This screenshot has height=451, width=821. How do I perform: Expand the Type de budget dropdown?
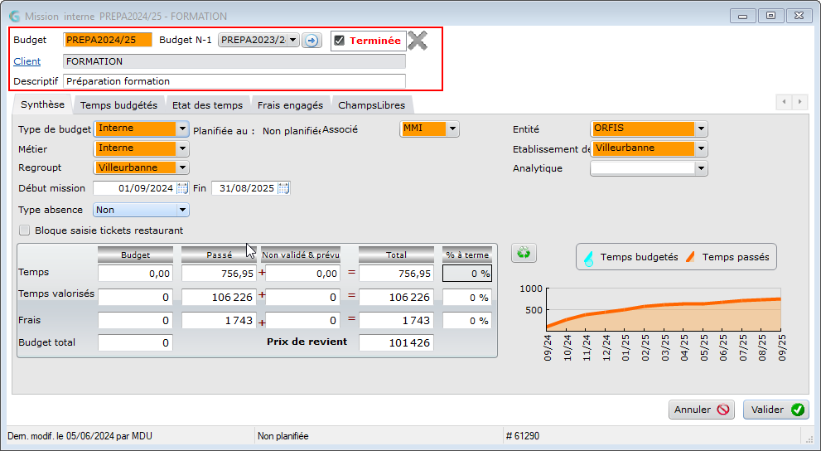182,129
